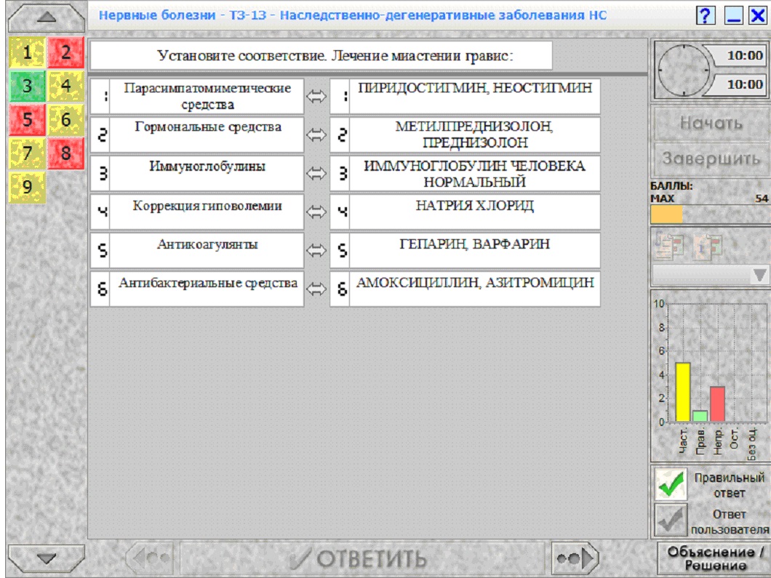Click arrow linking Иммуноглобулины pair
Viewport: 771px width, 578px height.
(316, 173)
